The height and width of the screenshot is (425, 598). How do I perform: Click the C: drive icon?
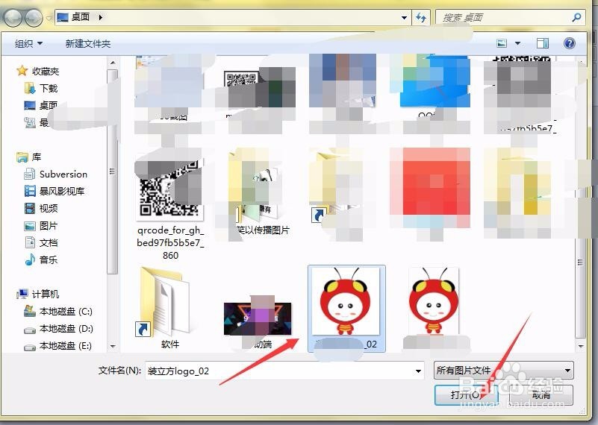[30, 311]
